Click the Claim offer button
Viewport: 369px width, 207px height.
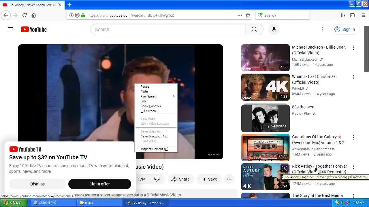(x=99, y=184)
